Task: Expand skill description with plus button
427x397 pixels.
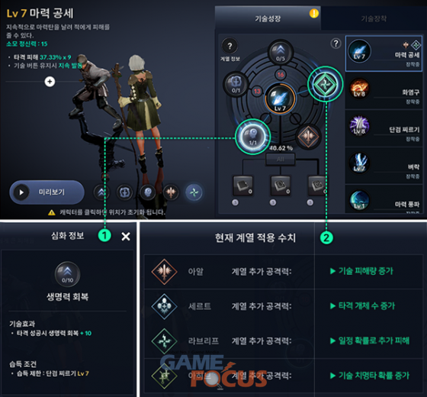Action: pyautogui.click(x=50, y=81)
